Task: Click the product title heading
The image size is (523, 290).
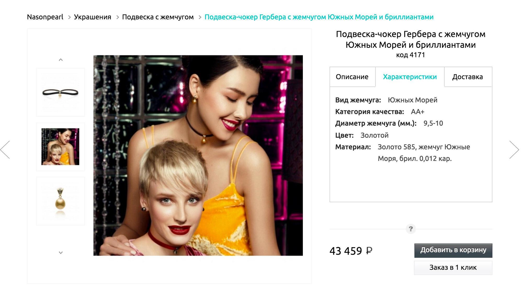Action: pyautogui.click(x=411, y=39)
